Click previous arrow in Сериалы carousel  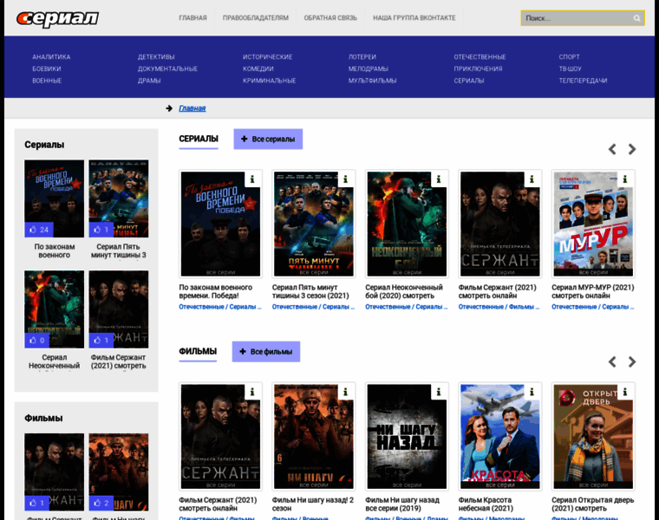612,149
